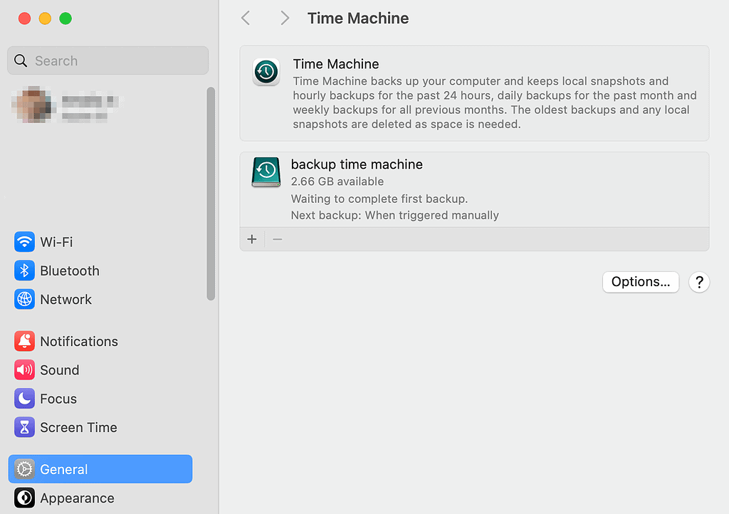Select the Sound label in sidebar
Screen dimensions: 729x514
tap(60, 370)
